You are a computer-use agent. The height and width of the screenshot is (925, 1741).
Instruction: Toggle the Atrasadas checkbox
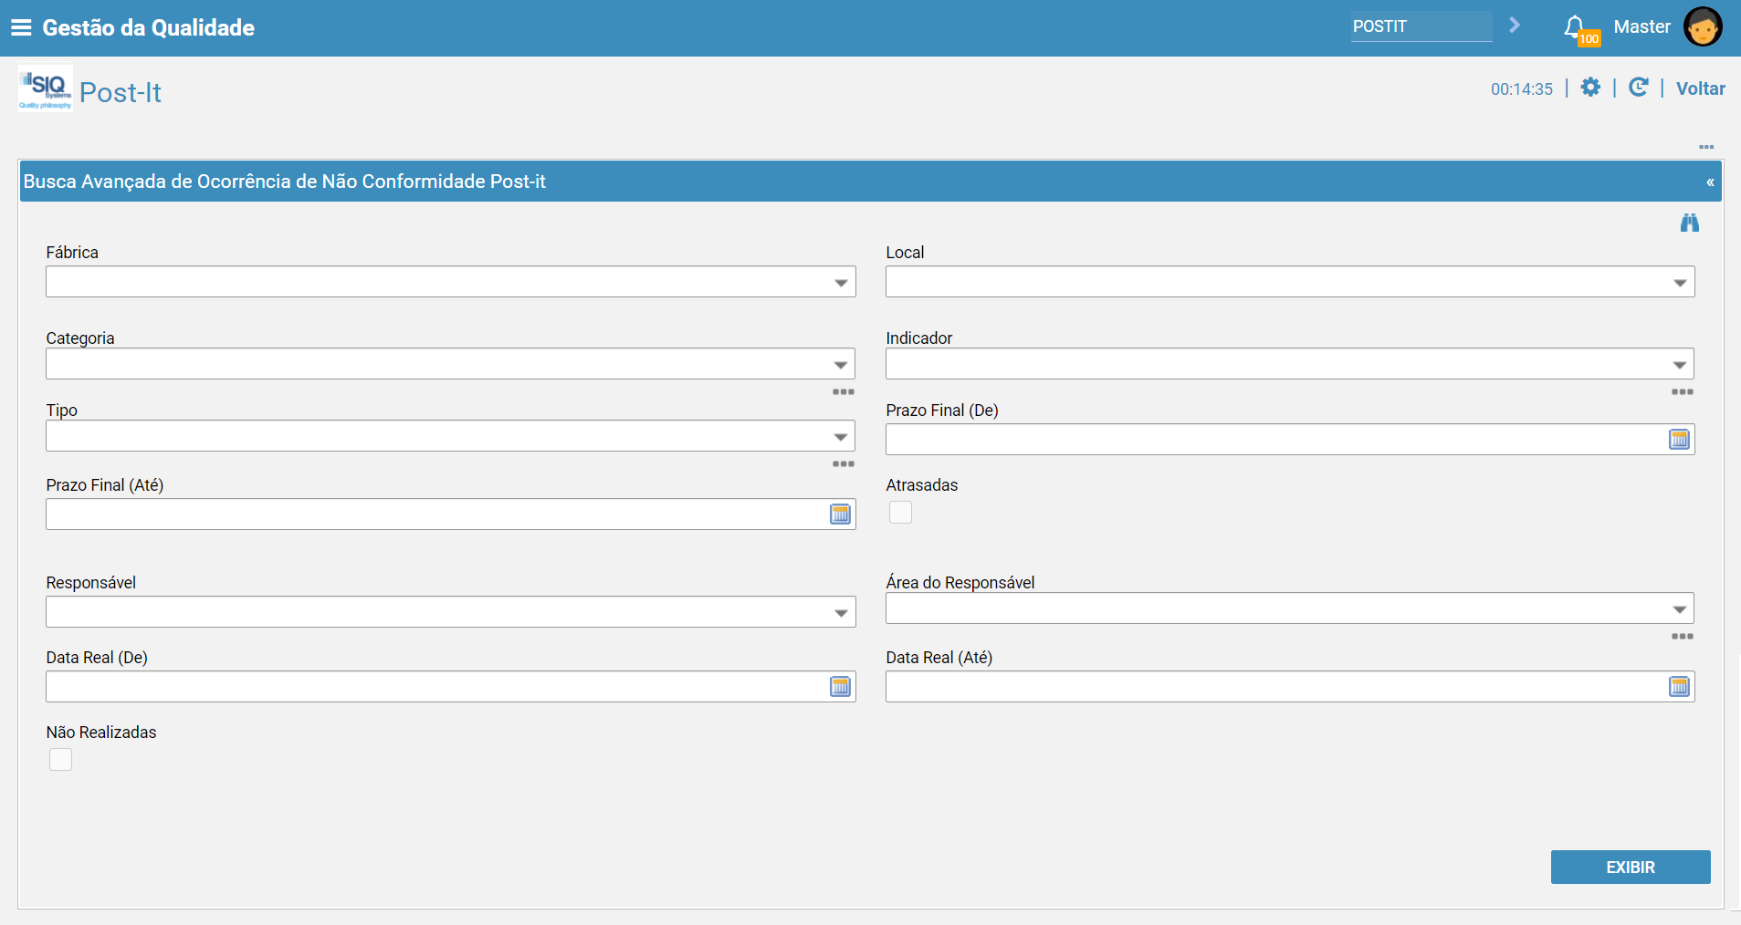[x=900, y=513]
